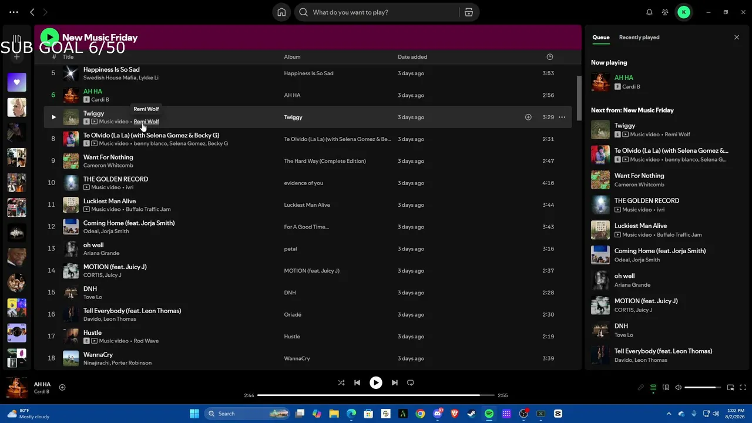This screenshot has height=423, width=752.
Task: Open the Windows Start menu
Action: point(194,414)
